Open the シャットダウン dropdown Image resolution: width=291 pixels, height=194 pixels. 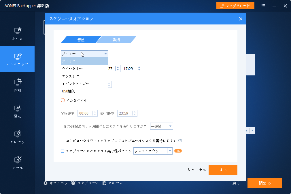pyautogui.click(x=170, y=151)
